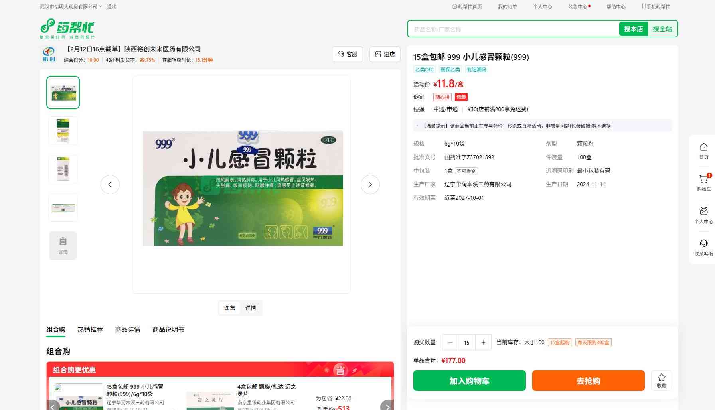Switch to the 商品说明书 tab

click(168, 329)
